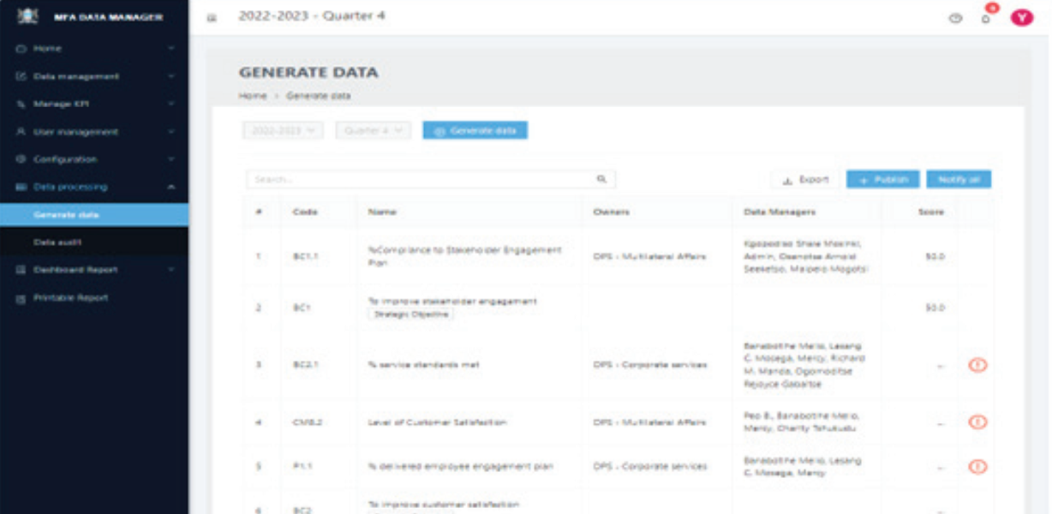
Task: Click code cell CM3.2
Action: pyautogui.click(x=306, y=422)
